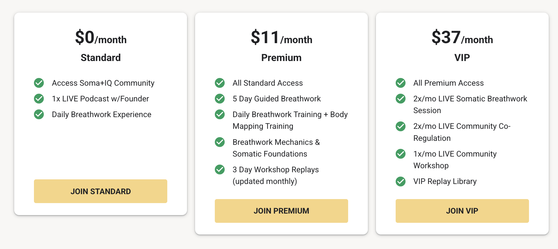Click the checkmark beside VIP Replay Library
The height and width of the screenshot is (249, 558).
[x=401, y=182]
